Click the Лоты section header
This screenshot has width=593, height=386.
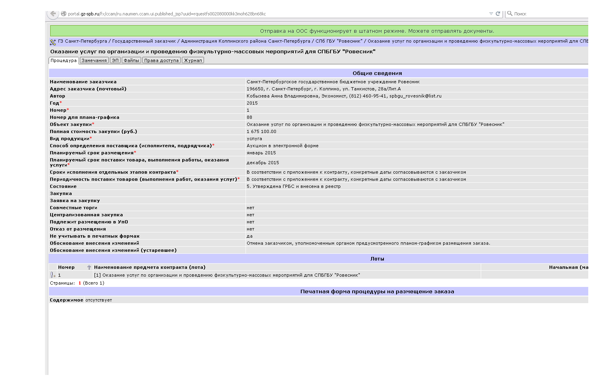pos(377,259)
